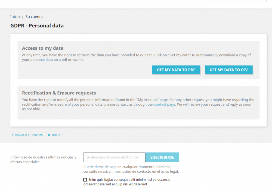Focus the newsletter email address field
Image resolution: width=272 pixels, height=193 pixels.
[114, 157]
